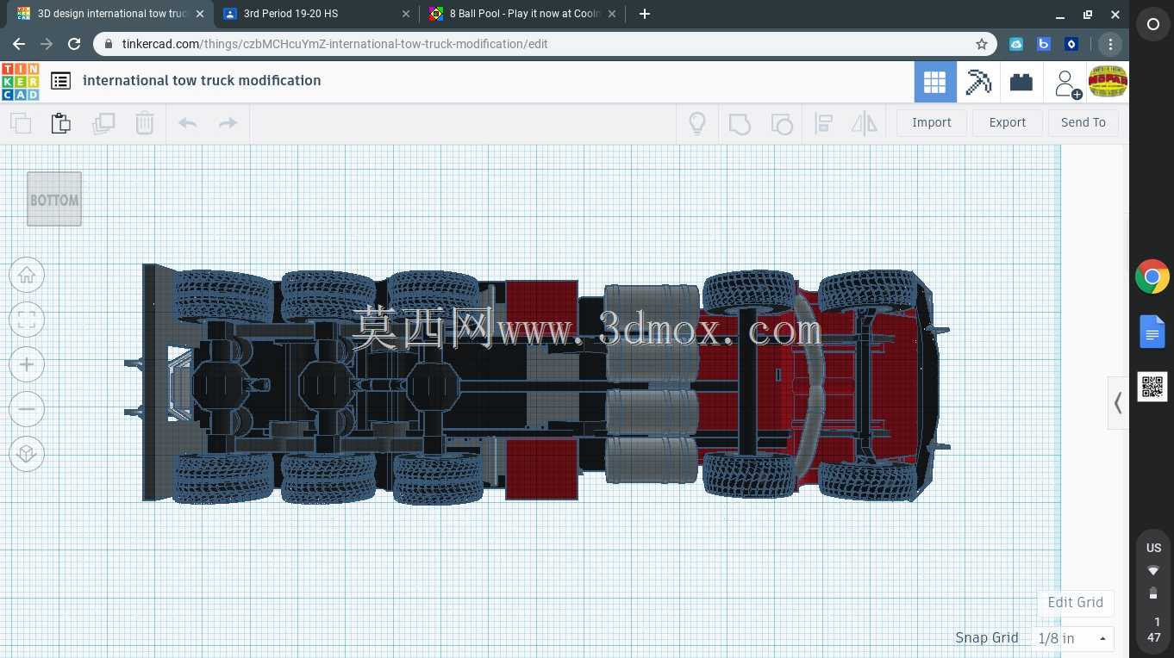This screenshot has height=658, width=1174.
Task: Open the Snap Grid 1/8 in dropdown
Action: pyautogui.click(x=1073, y=638)
